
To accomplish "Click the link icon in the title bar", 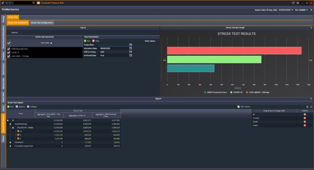I will tap(2, 3).
